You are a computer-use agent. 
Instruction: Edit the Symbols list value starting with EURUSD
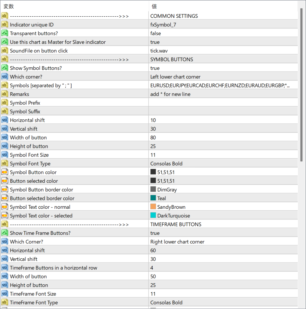[220, 85]
